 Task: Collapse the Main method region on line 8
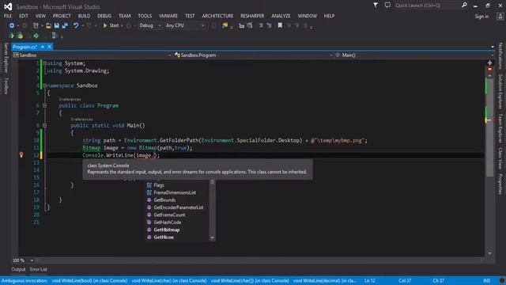[x=44, y=125]
